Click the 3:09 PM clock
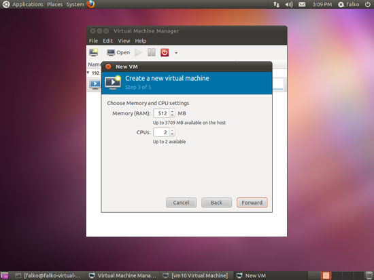 [x=322, y=5]
